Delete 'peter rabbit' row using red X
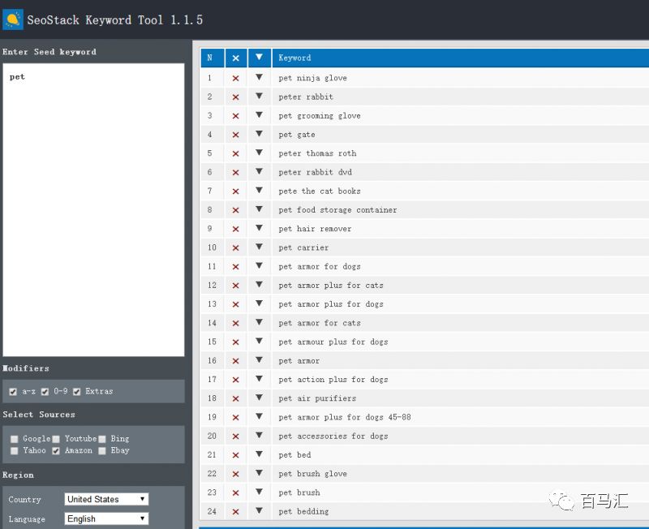 click(235, 97)
